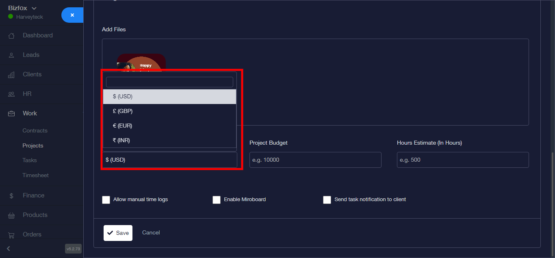
Task: Open Contracts in the Work submenu
Action: [35, 131]
